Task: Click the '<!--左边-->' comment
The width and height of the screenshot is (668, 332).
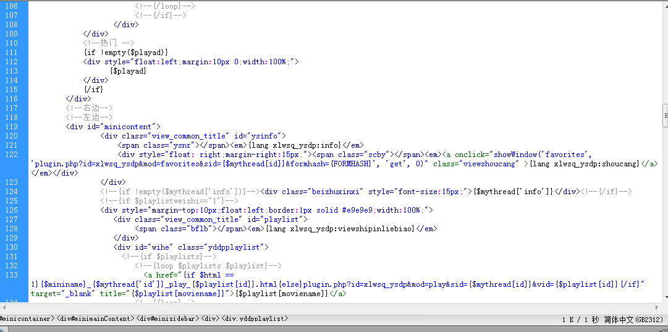Action: click(89, 117)
